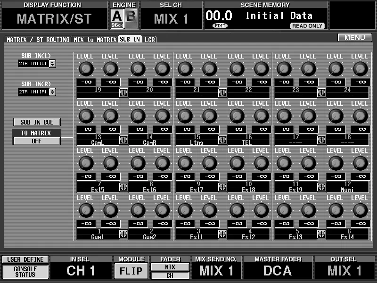377x283 pixels.
Task: Click the MASTER FADER DCA display
Action: [278, 271]
